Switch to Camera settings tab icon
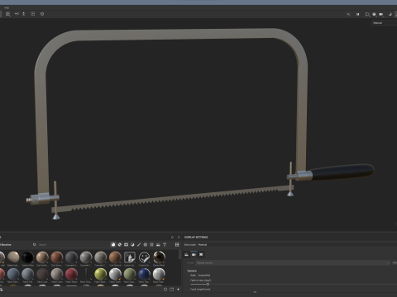The image size is (397, 297). 194,254
